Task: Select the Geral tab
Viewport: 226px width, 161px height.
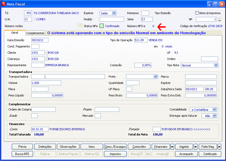Action: [15, 33]
